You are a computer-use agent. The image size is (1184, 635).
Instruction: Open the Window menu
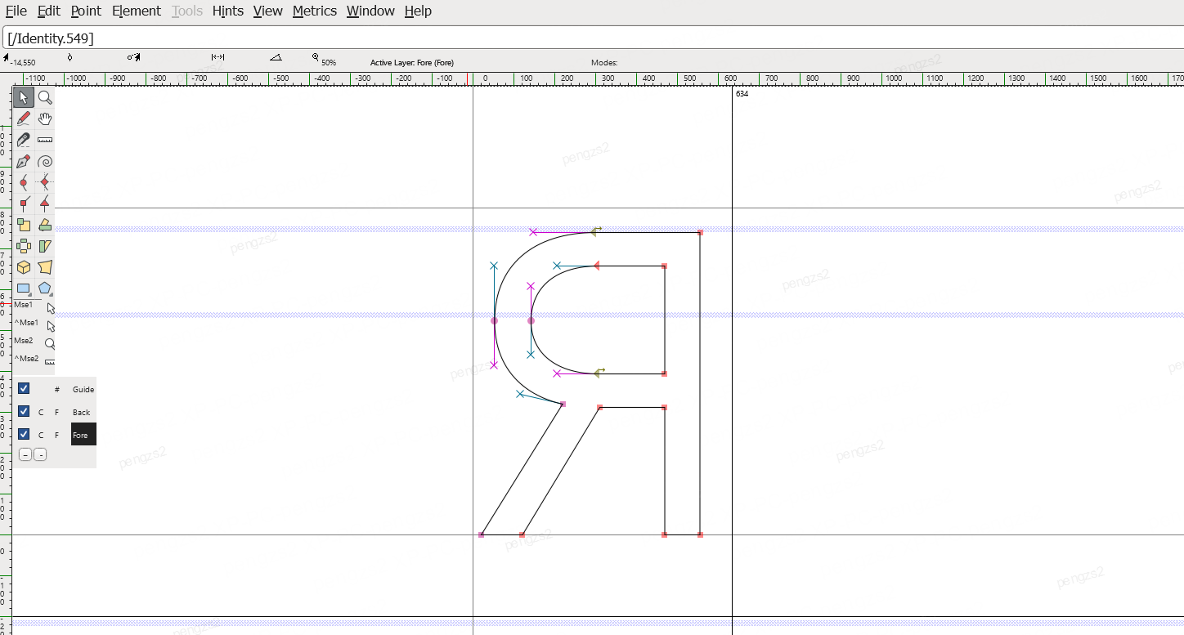370,11
